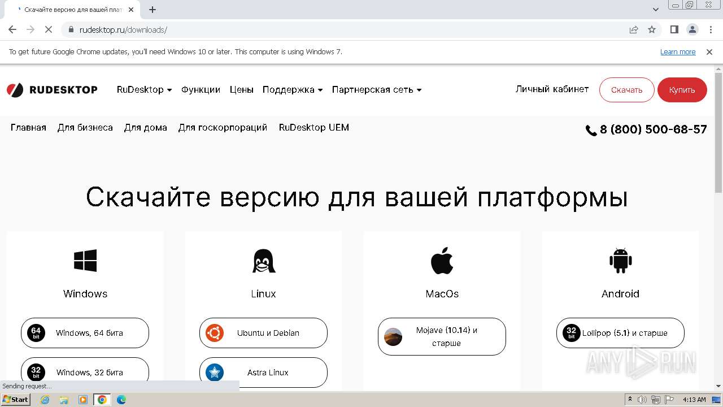Screen dimensions: 723x407
Task: Click the taskbar clock 4:13 AM
Action: point(694,400)
